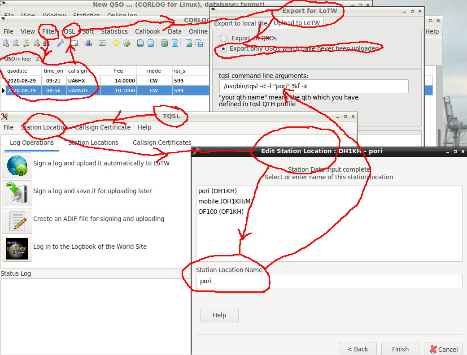Image resolution: width=467 pixels, height=355 pixels.
Task: Click the mode column header
Action: [154, 71]
